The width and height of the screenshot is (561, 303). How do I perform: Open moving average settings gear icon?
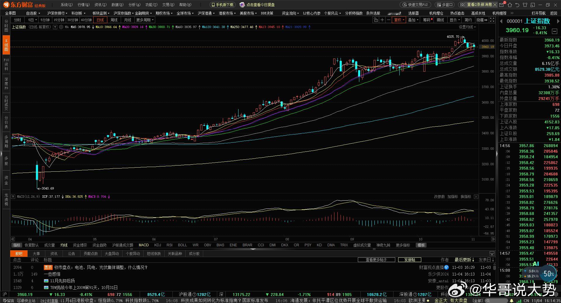coord(61,27)
